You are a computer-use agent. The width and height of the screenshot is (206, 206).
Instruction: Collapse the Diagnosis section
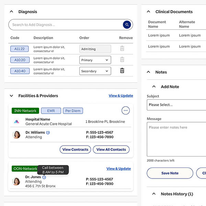pos(11,12)
